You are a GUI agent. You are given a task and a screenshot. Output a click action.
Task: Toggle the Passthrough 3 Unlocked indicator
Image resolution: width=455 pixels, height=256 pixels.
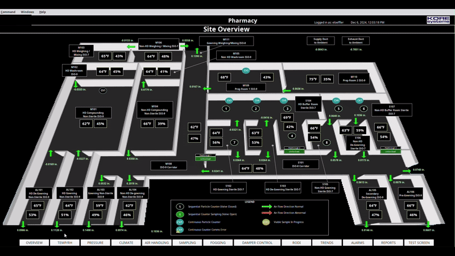tap(390, 150)
